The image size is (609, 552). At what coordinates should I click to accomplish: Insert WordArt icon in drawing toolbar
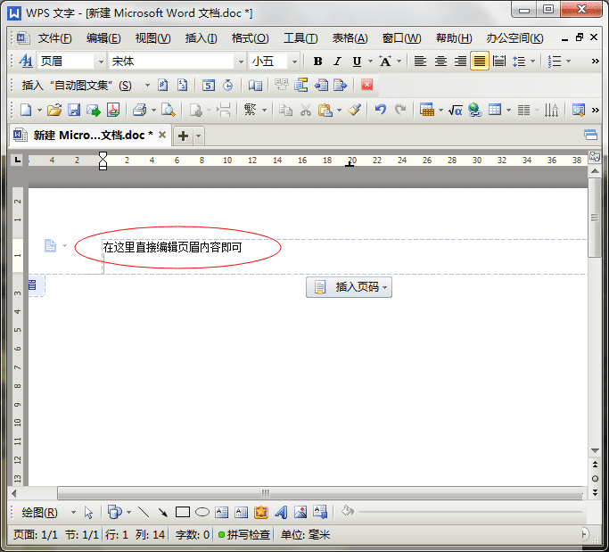click(x=281, y=513)
